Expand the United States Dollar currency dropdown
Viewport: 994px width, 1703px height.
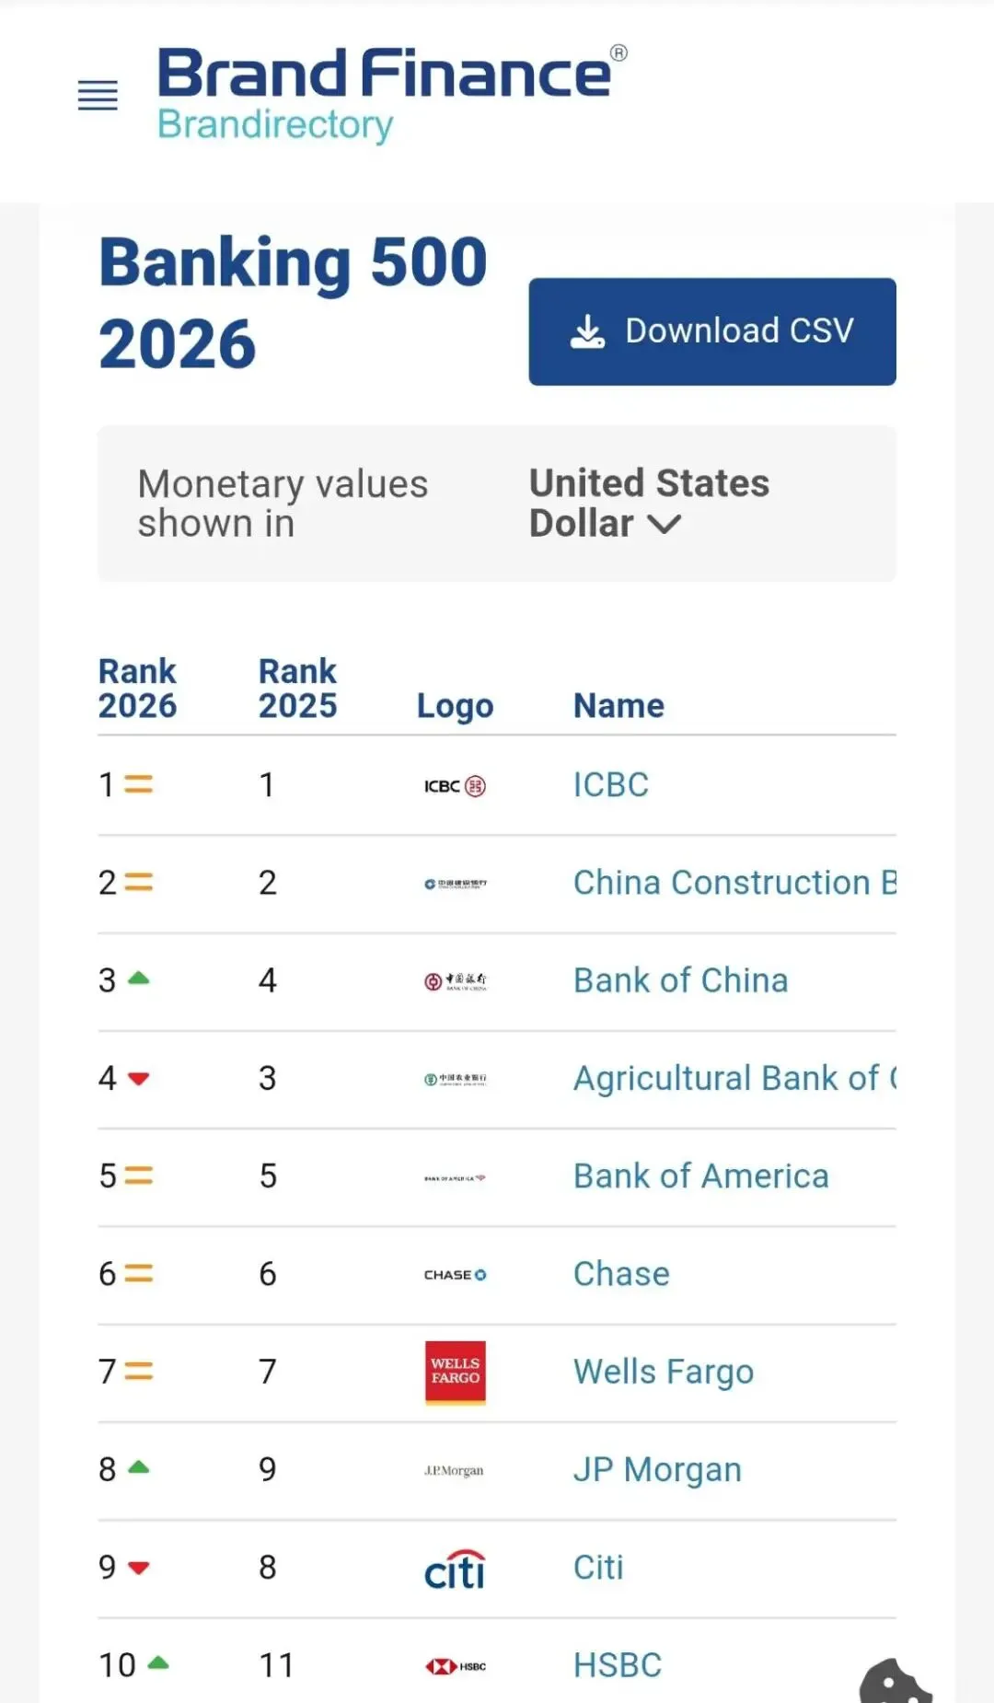pyautogui.click(x=649, y=504)
